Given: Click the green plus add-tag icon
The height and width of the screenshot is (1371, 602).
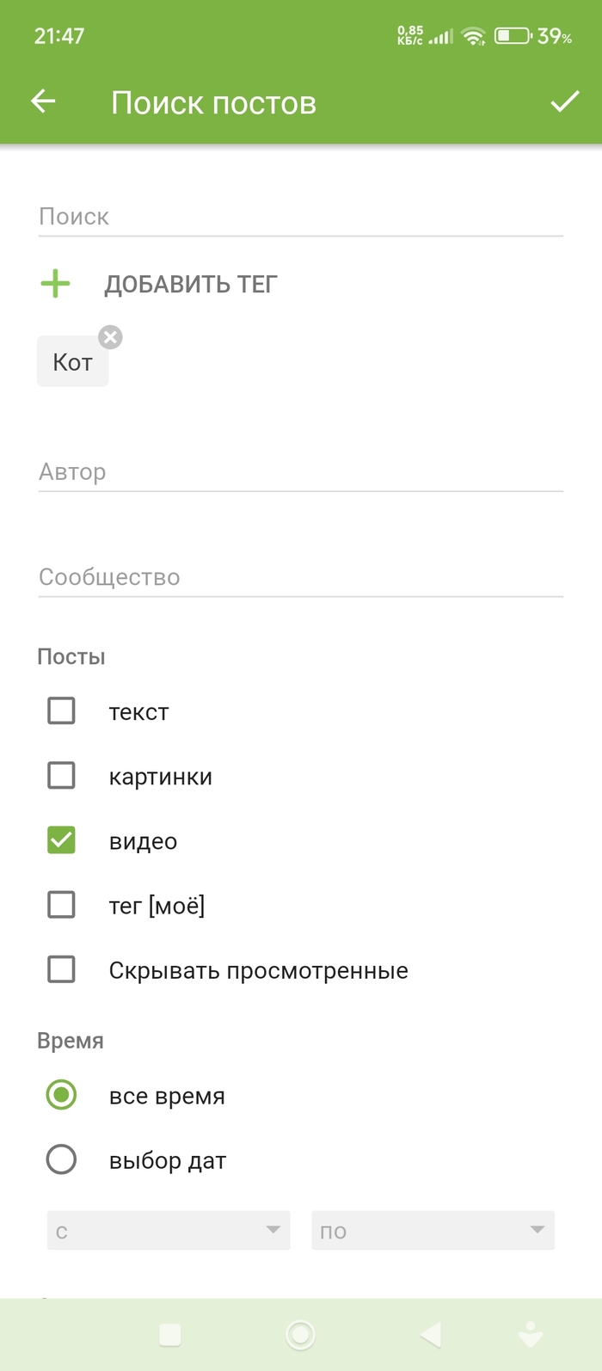Looking at the screenshot, I should click(x=56, y=284).
